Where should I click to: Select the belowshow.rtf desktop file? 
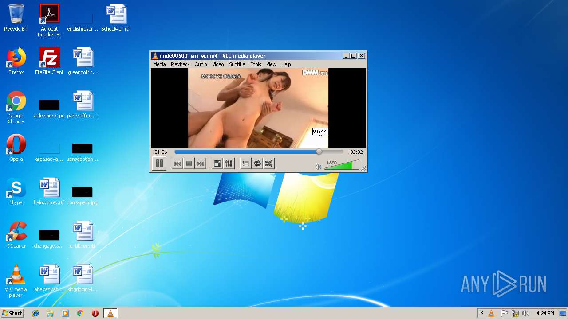49,191
